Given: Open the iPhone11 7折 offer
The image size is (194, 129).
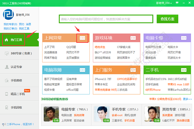Looking at the screenshot, I should tap(103, 79).
